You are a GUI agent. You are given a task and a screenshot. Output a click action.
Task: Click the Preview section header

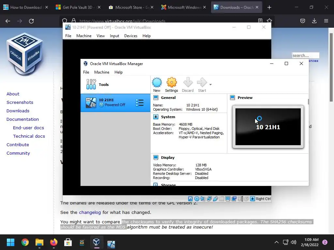pos(245,98)
